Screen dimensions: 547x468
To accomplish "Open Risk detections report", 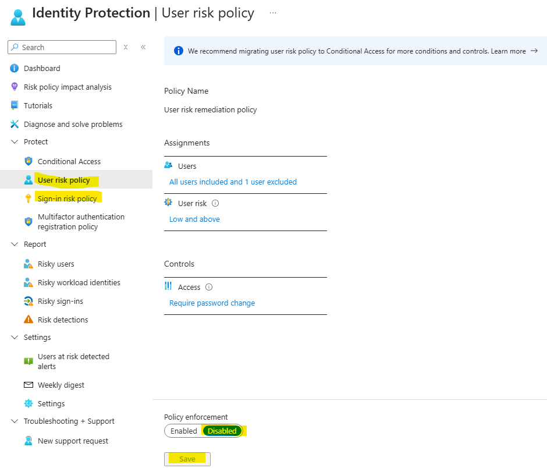I will click(63, 320).
